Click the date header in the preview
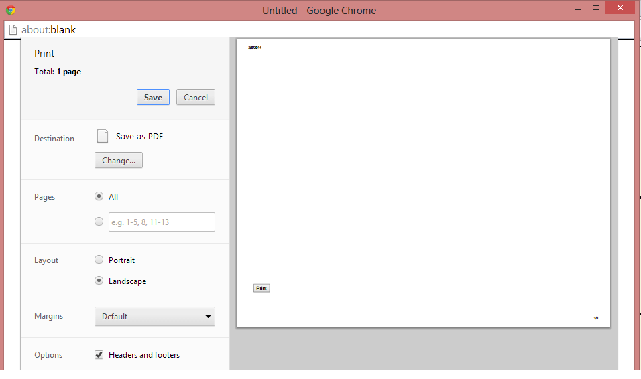Viewport: 641px width, 379px height. pyautogui.click(x=255, y=48)
